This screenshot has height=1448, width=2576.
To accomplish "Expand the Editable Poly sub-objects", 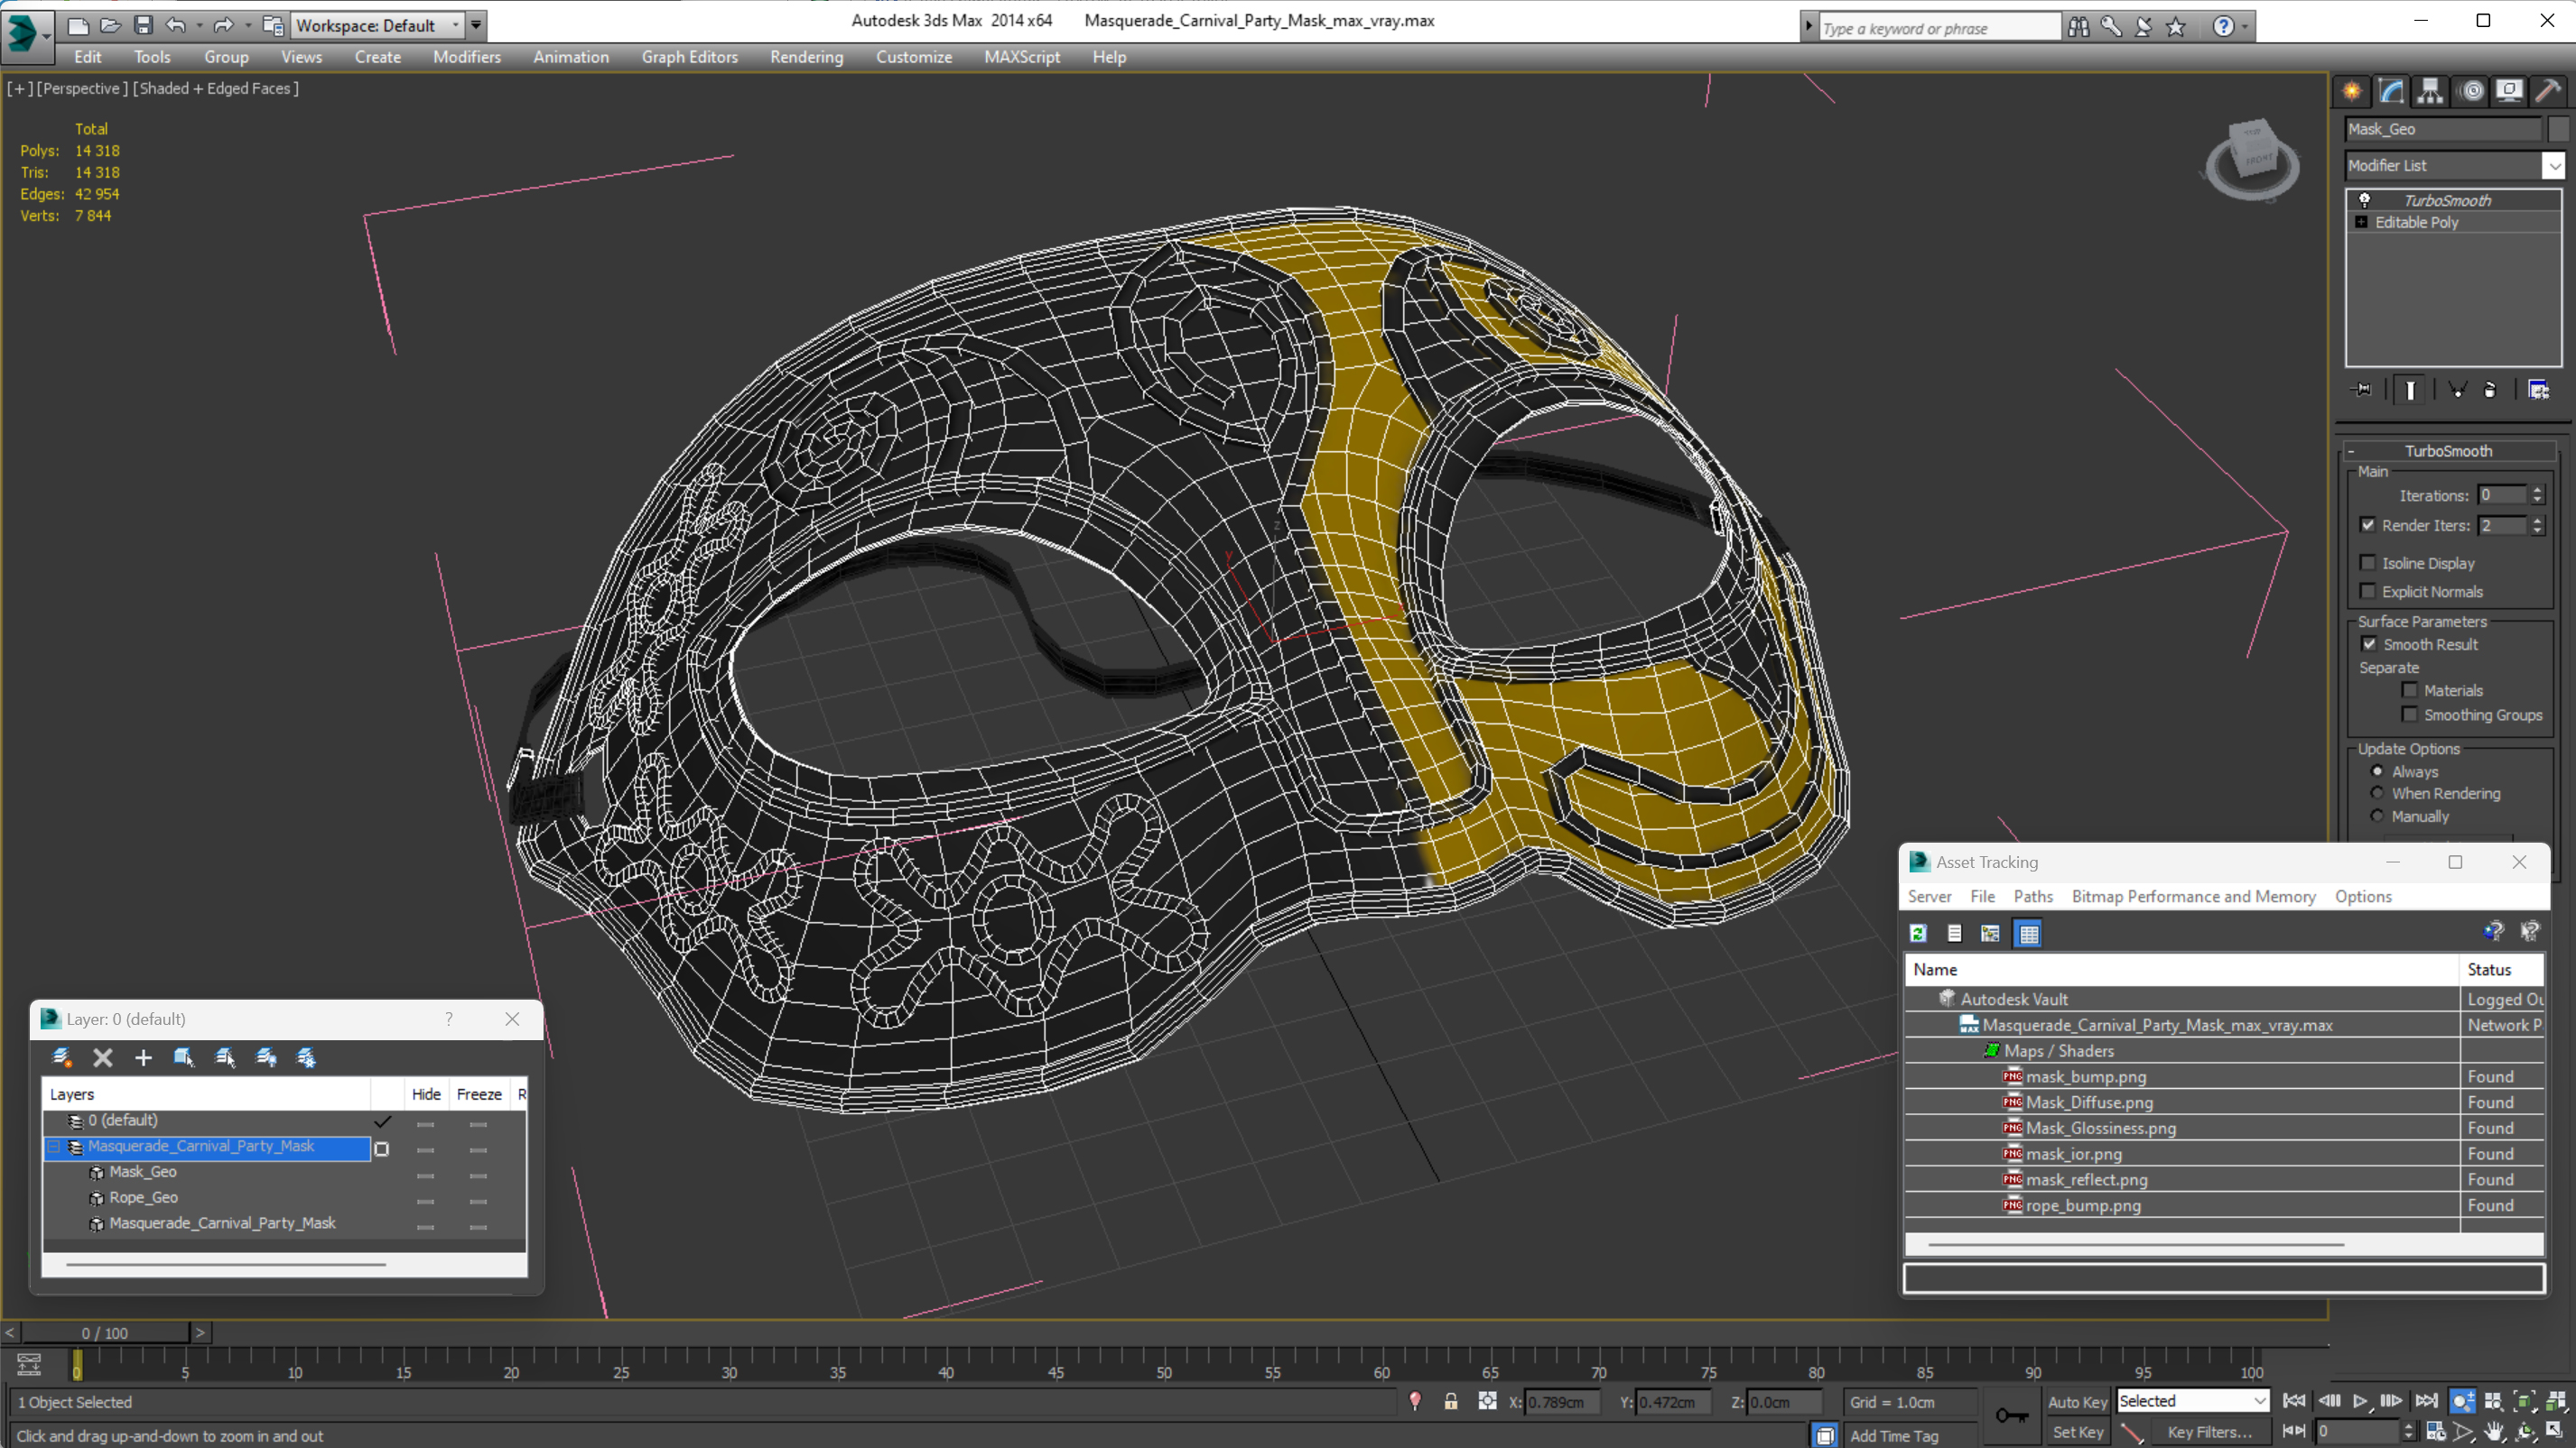I will (2362, 222).
